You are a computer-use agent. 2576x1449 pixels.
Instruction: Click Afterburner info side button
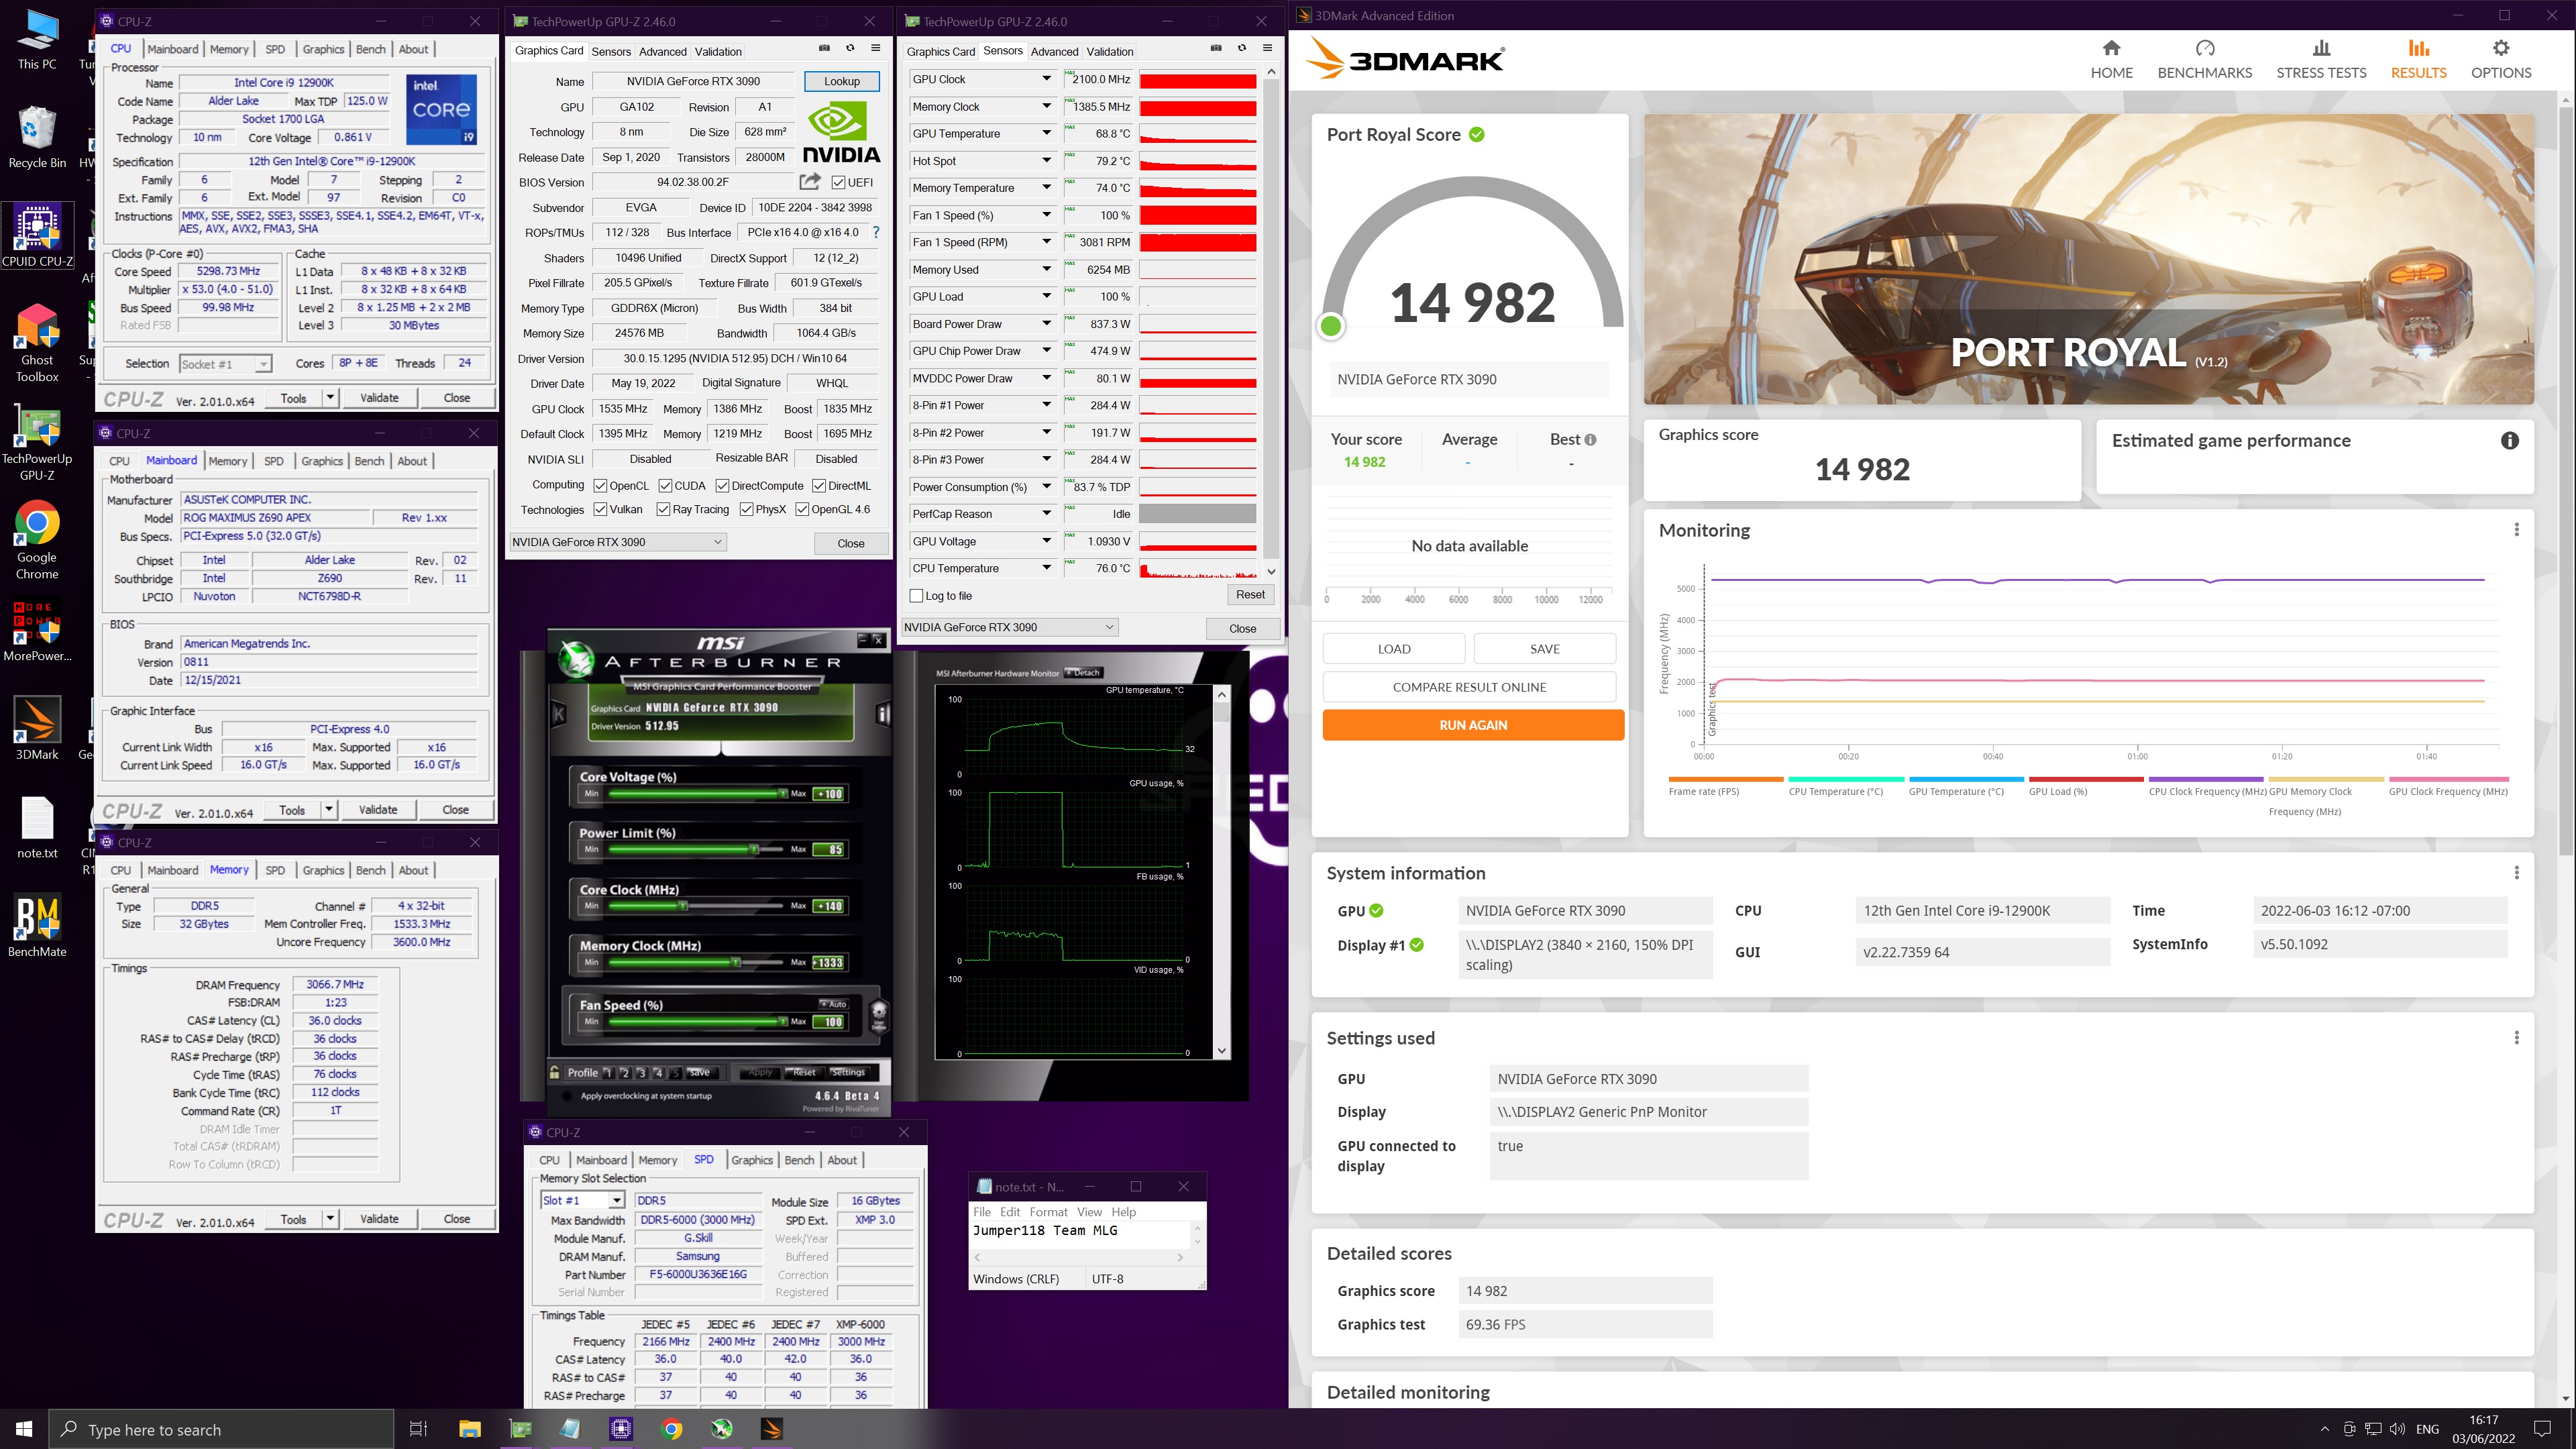click(883, 713)
